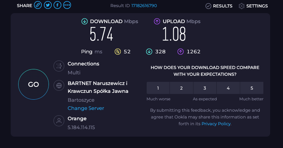This screenshot has height=148, width=283.
Task: Open SETTINGS
Action: [x=253, y=6]
